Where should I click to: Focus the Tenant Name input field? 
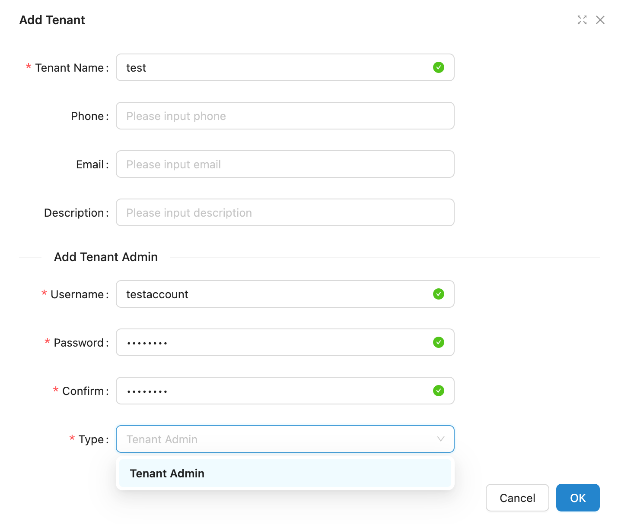tap(277, 67)
